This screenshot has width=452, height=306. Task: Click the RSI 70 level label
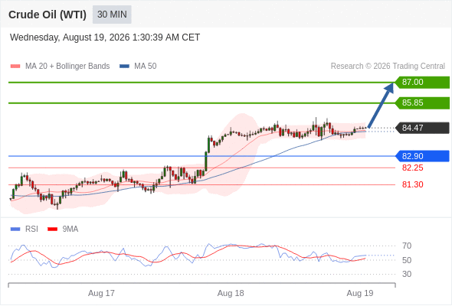pos(407,246)
